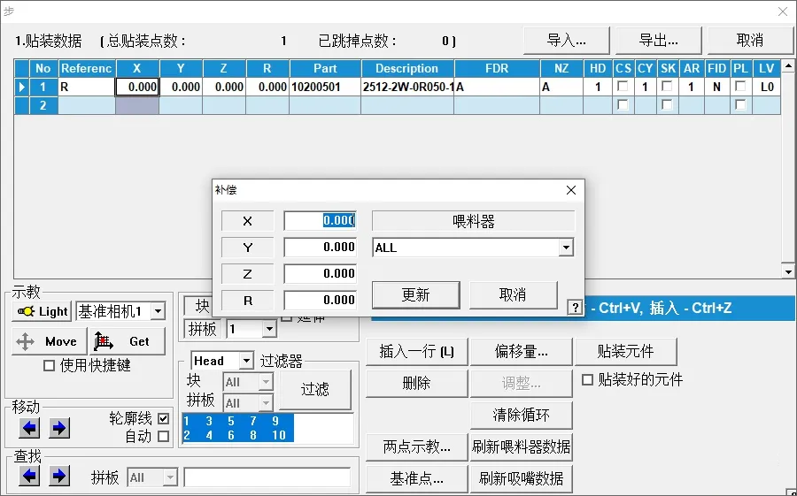Click 更新 button in the 补偿 dialog

coord(415,295)
